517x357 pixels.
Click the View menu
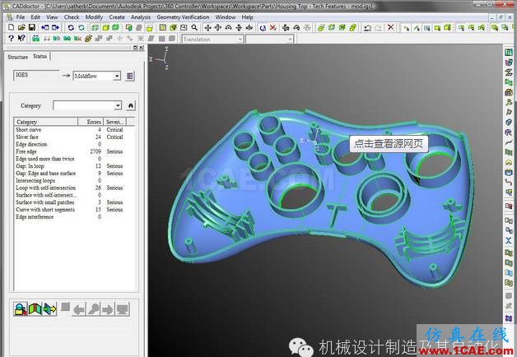click(52, 17)
